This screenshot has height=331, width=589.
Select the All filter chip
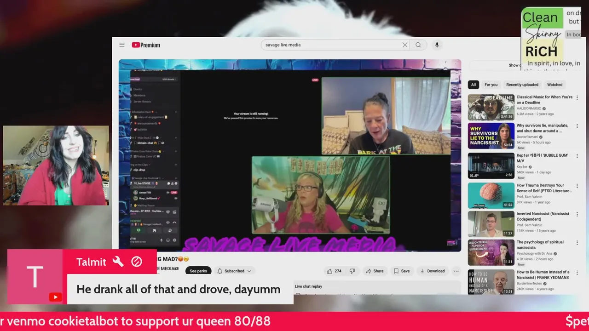474,85
